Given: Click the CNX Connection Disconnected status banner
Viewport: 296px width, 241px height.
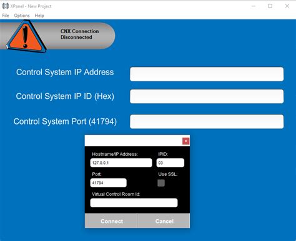Looking at the screenshot, I should point(57,36).
